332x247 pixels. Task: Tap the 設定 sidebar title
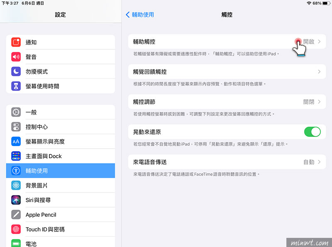pyautogui.click(x=60, y=15)
